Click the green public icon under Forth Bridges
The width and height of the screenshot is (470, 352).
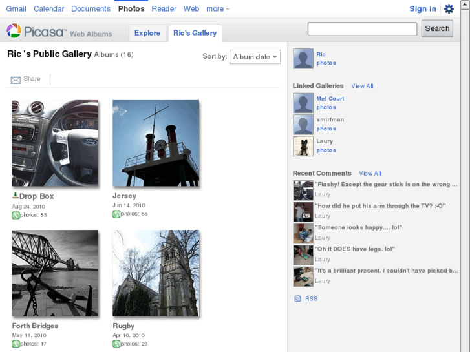[16, 344]
